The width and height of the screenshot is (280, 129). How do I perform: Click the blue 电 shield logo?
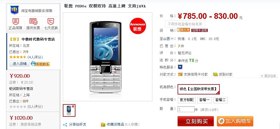click(14, 10)
